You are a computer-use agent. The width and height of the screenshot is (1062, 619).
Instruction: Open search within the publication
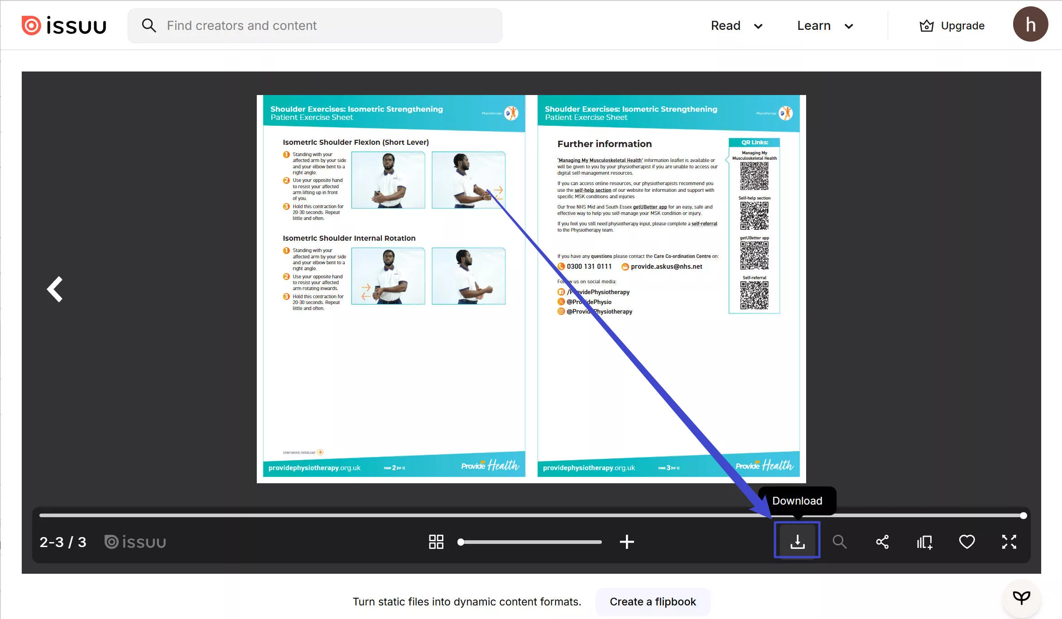click(x=840, y=542)
